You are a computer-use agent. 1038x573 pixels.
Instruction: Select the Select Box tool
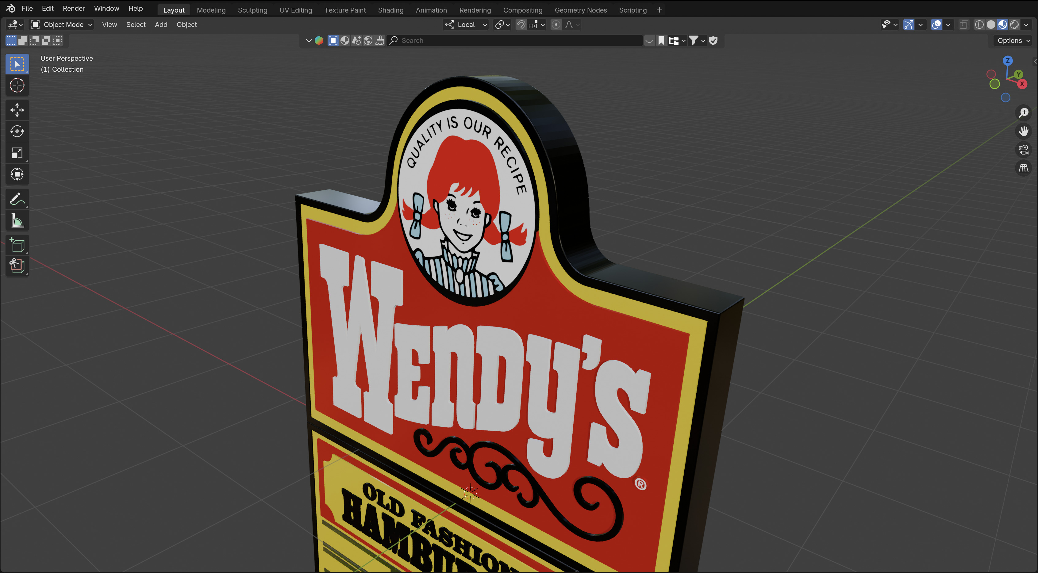17,64
